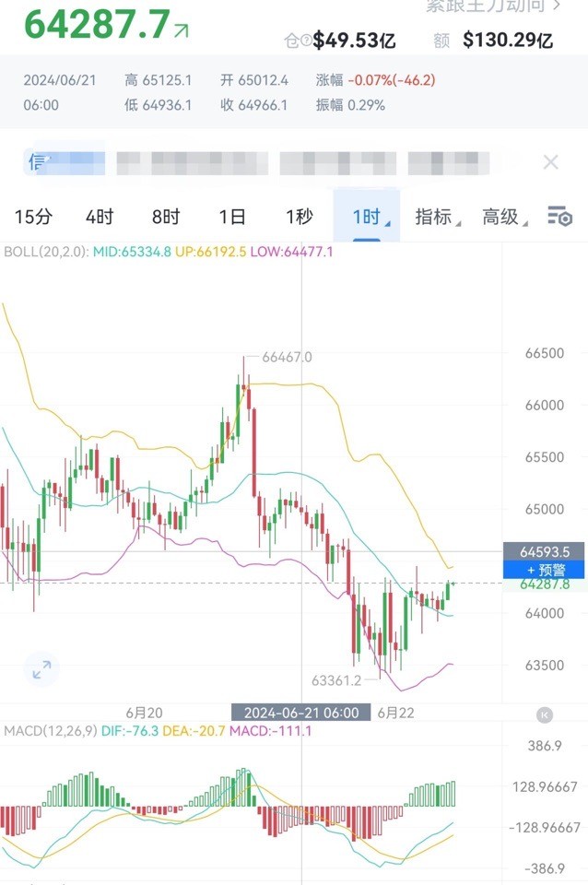
Task: Tap the 64287.8 green last price tag
Action: (545, 584)
